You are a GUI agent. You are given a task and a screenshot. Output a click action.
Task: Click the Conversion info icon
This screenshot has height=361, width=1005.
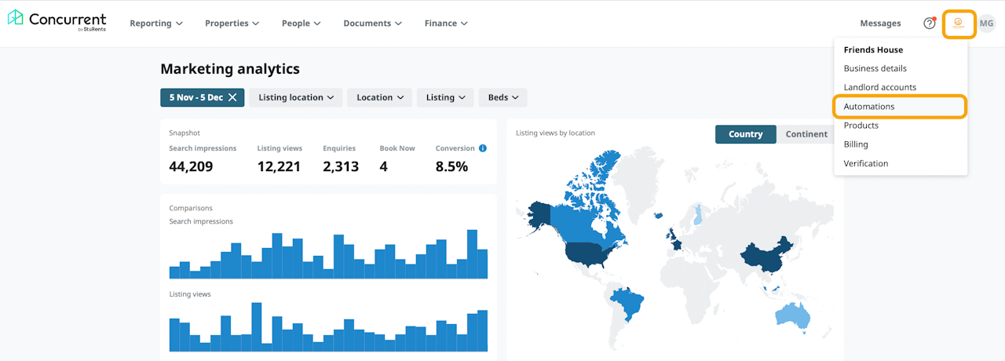(483, 148)
